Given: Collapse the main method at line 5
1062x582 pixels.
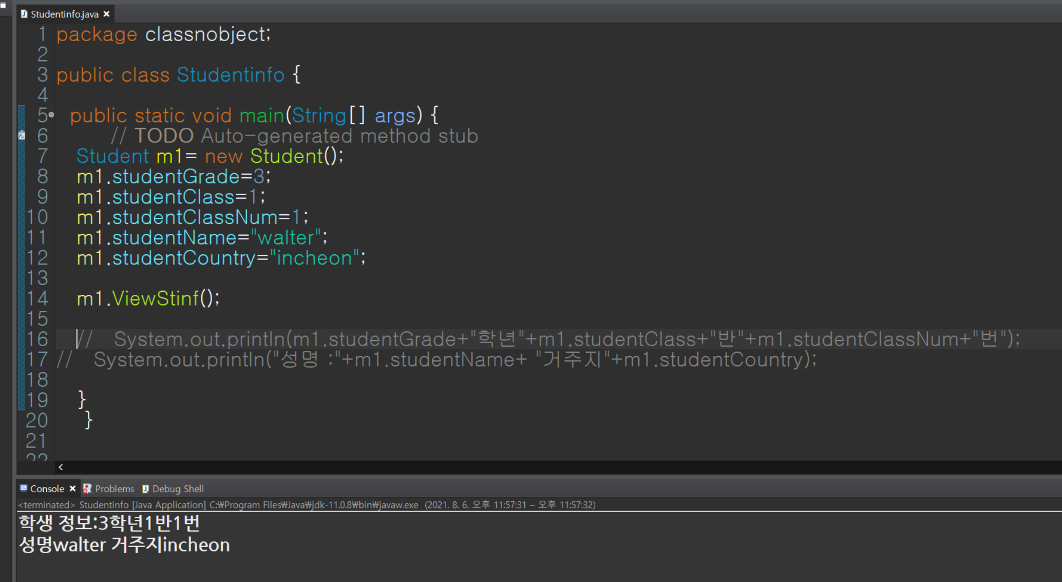Looking at the screenshot, I should 51,115.
